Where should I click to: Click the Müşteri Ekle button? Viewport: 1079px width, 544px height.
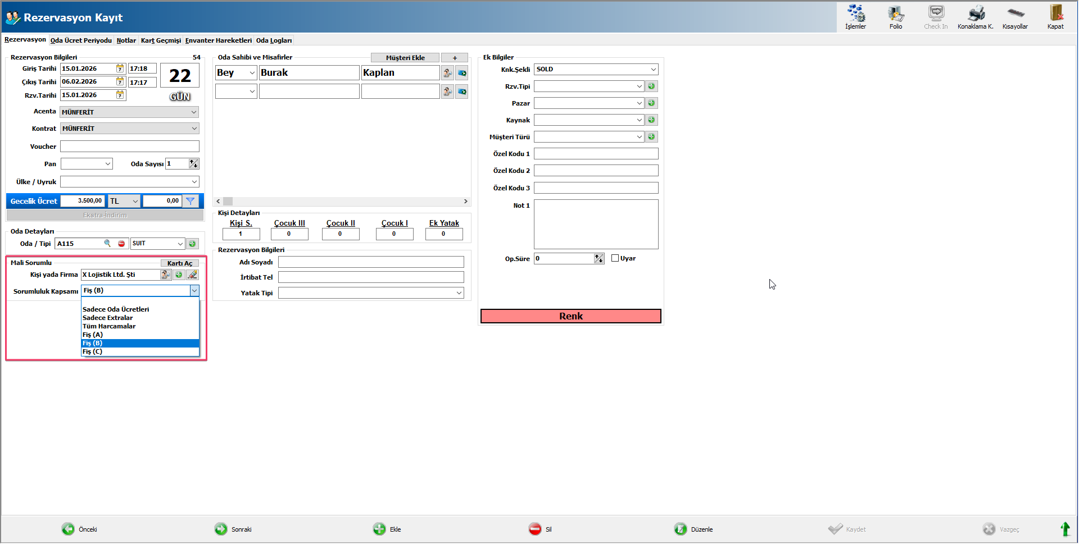click(405, 58)
